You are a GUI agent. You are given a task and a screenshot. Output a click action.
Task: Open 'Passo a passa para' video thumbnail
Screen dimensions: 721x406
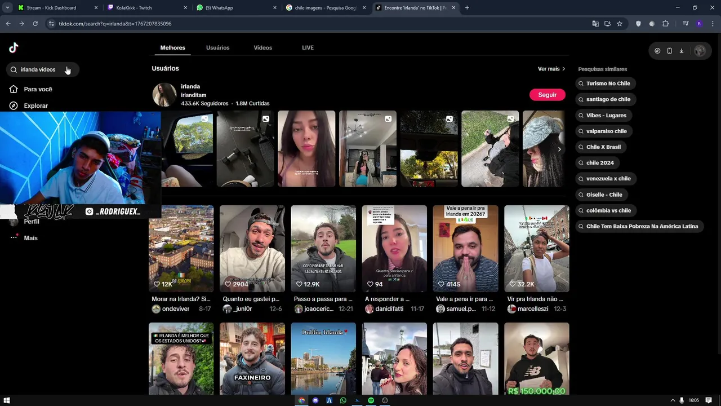[323, 249]
